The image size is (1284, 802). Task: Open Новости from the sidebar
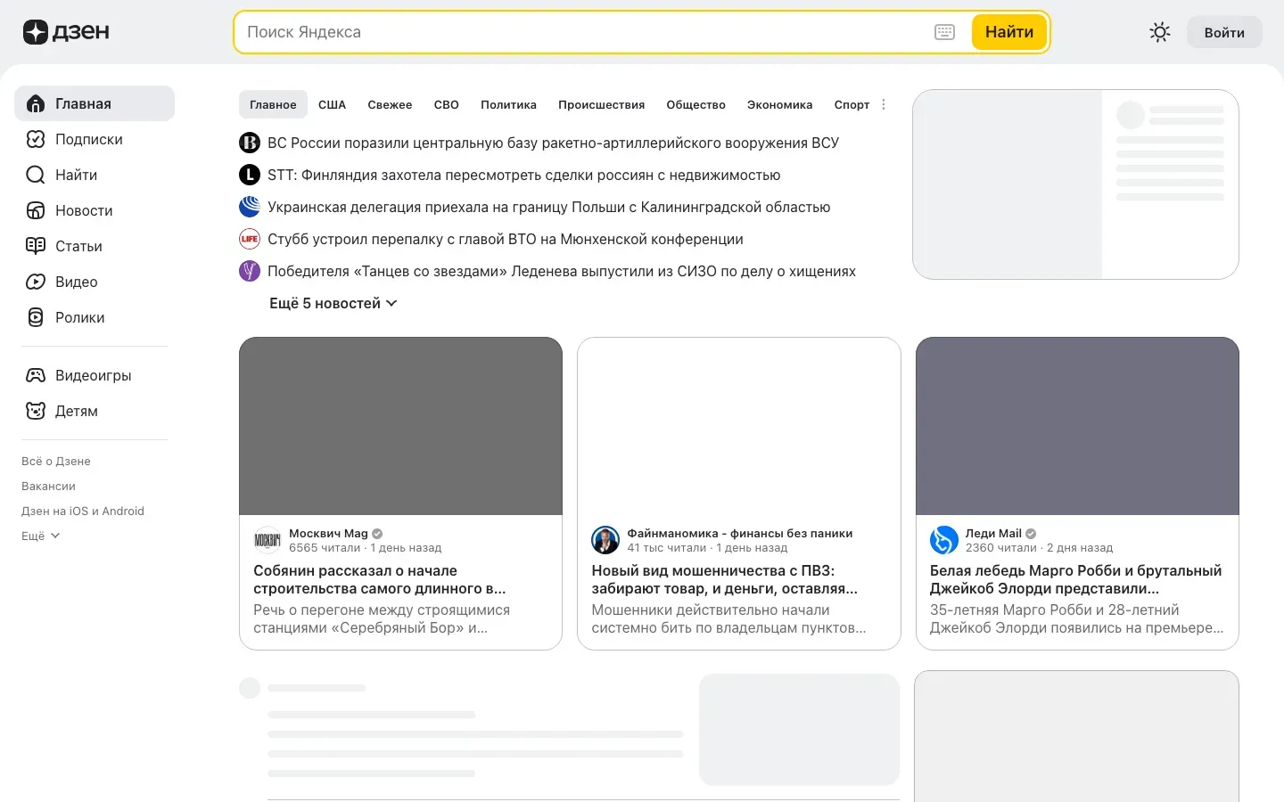tap(84, 210)
